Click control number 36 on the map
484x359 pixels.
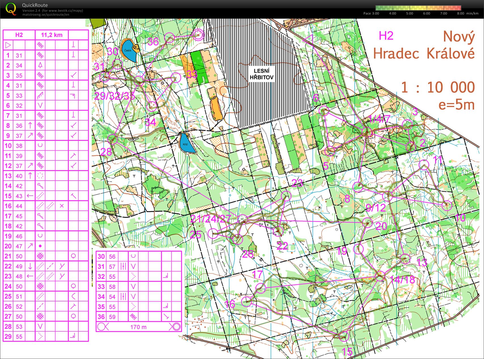coord(153,42)
